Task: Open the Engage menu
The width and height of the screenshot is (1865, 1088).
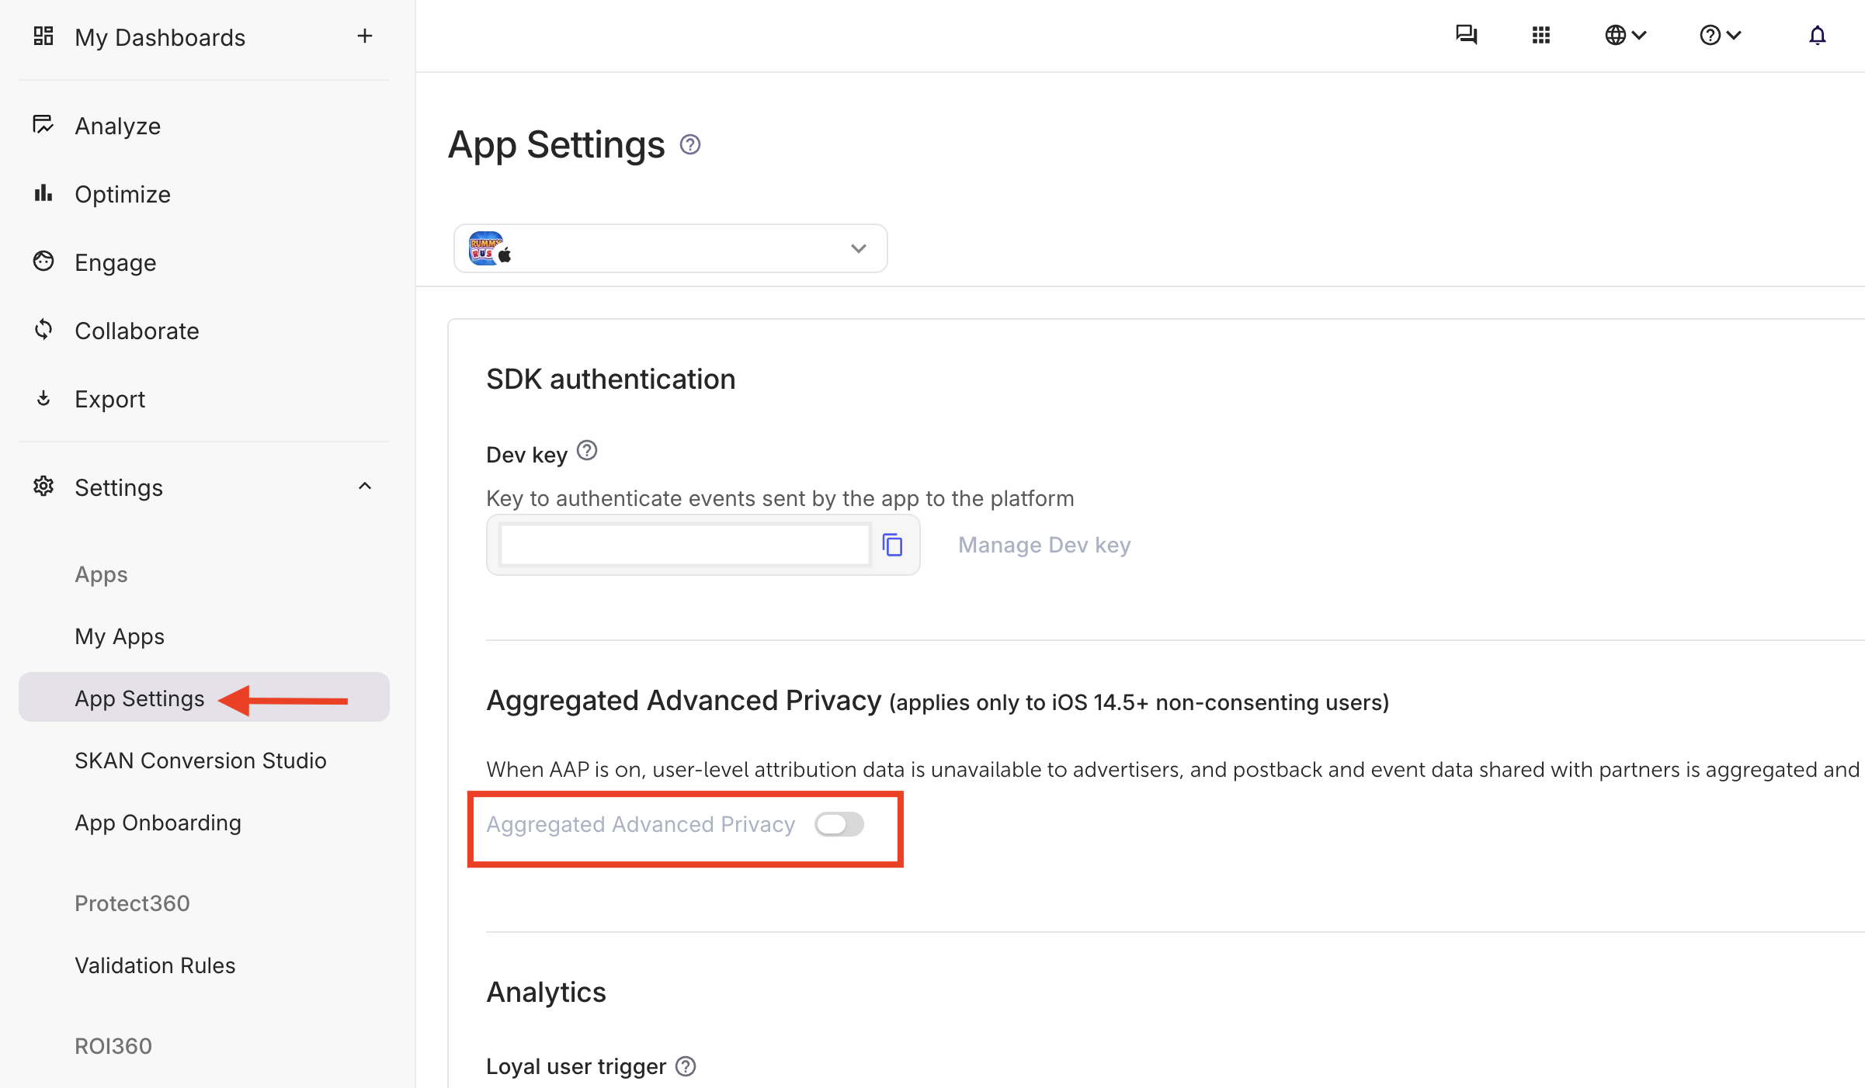Action: (116, 262)
